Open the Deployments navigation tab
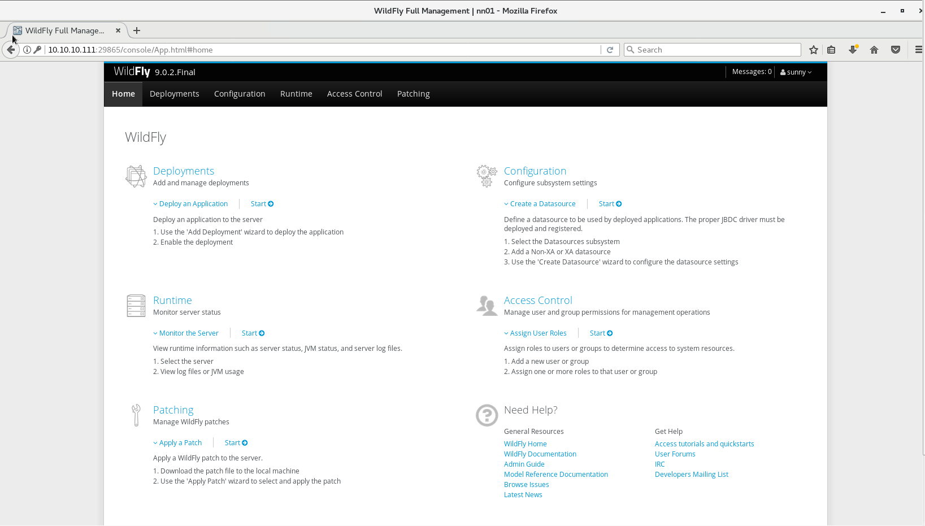The height and width of the screenshot is (526, 925). [175, 94]
